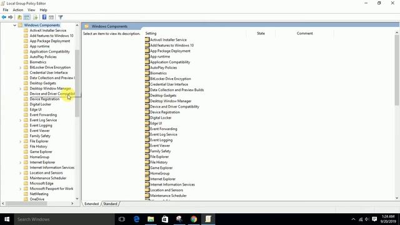
Task: Click the right pane vertical scrollbar thumb
Action: [x=397, y=70]
